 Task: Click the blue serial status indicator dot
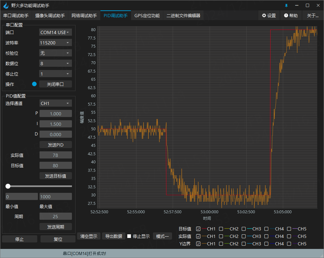(x=34, y=84)
